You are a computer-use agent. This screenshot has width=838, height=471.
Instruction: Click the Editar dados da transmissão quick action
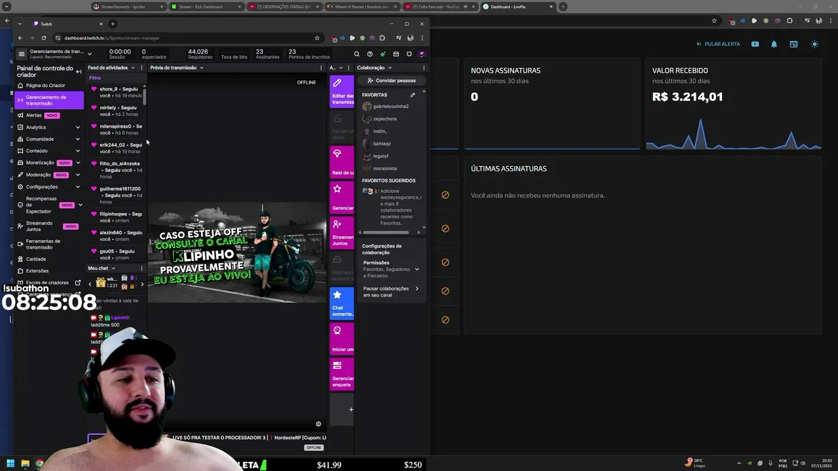point(342,92)
